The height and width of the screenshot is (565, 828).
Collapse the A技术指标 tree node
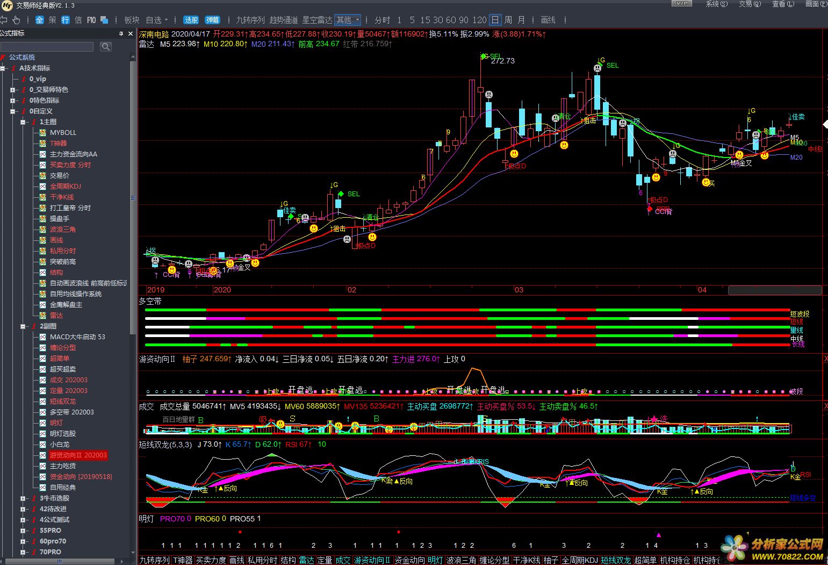click(3, 68)
